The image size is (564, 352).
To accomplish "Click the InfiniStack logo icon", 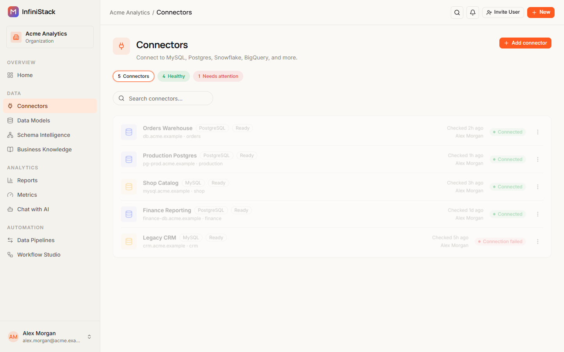I will point(13,12).
